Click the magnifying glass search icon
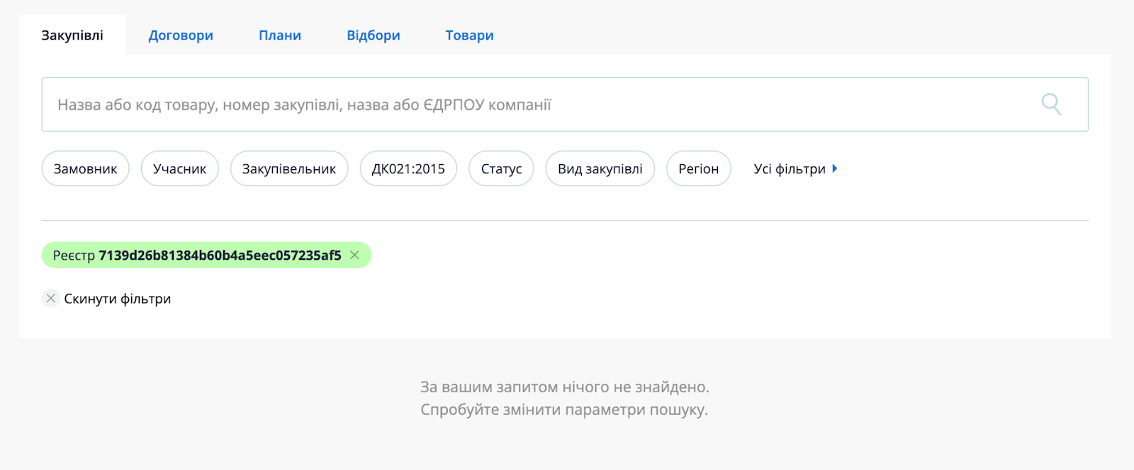 tap(1051, 104)
